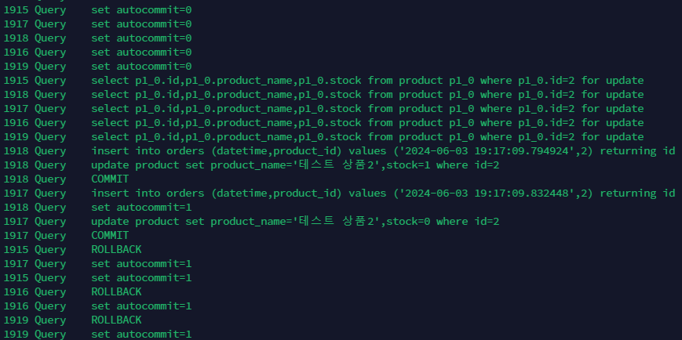Click the ROLLBACK statement of thread 1919
The height and width of the screenshot is (340, 682).
click(x=116, y=320)
